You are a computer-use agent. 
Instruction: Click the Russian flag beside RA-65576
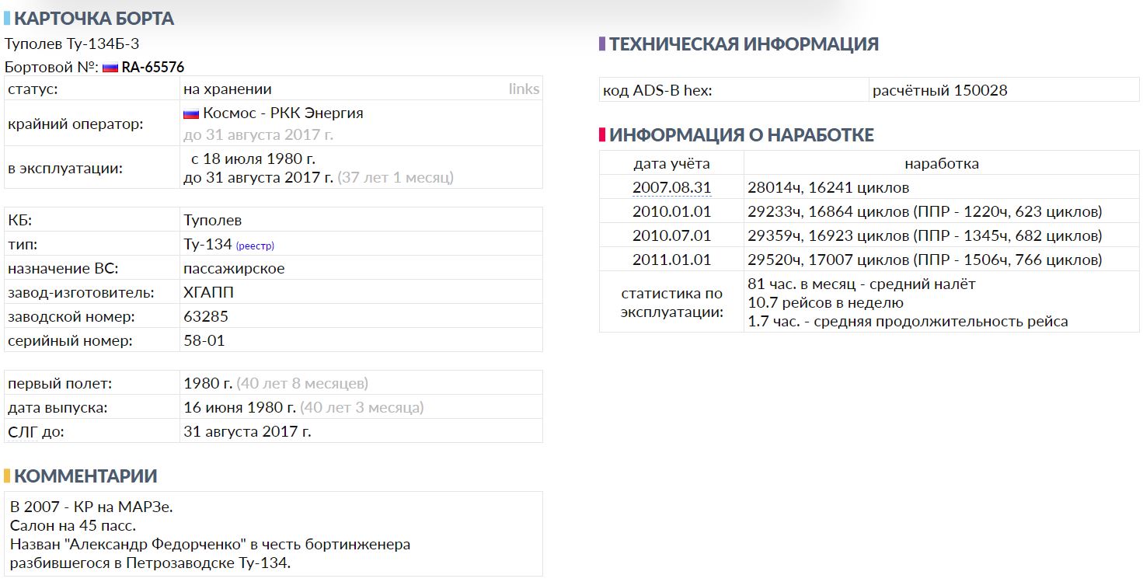tap(110, 68)
